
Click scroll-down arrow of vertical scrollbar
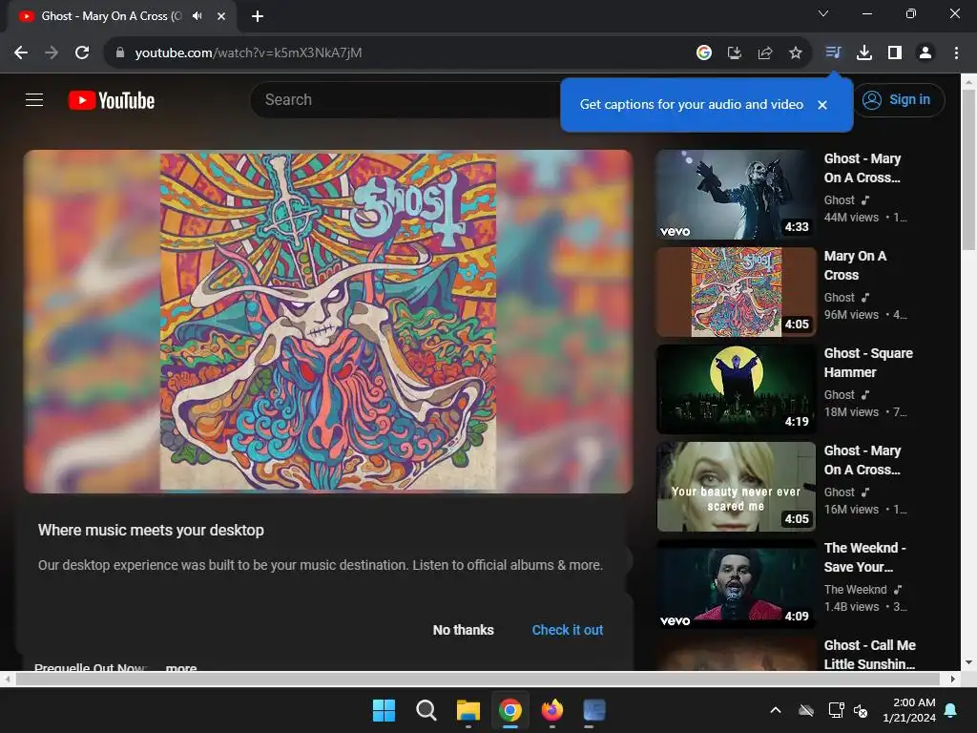point(968,662)
